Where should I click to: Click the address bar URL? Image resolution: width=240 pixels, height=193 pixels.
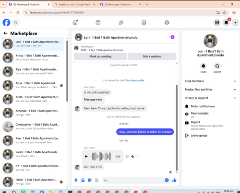tap(57, 12)
